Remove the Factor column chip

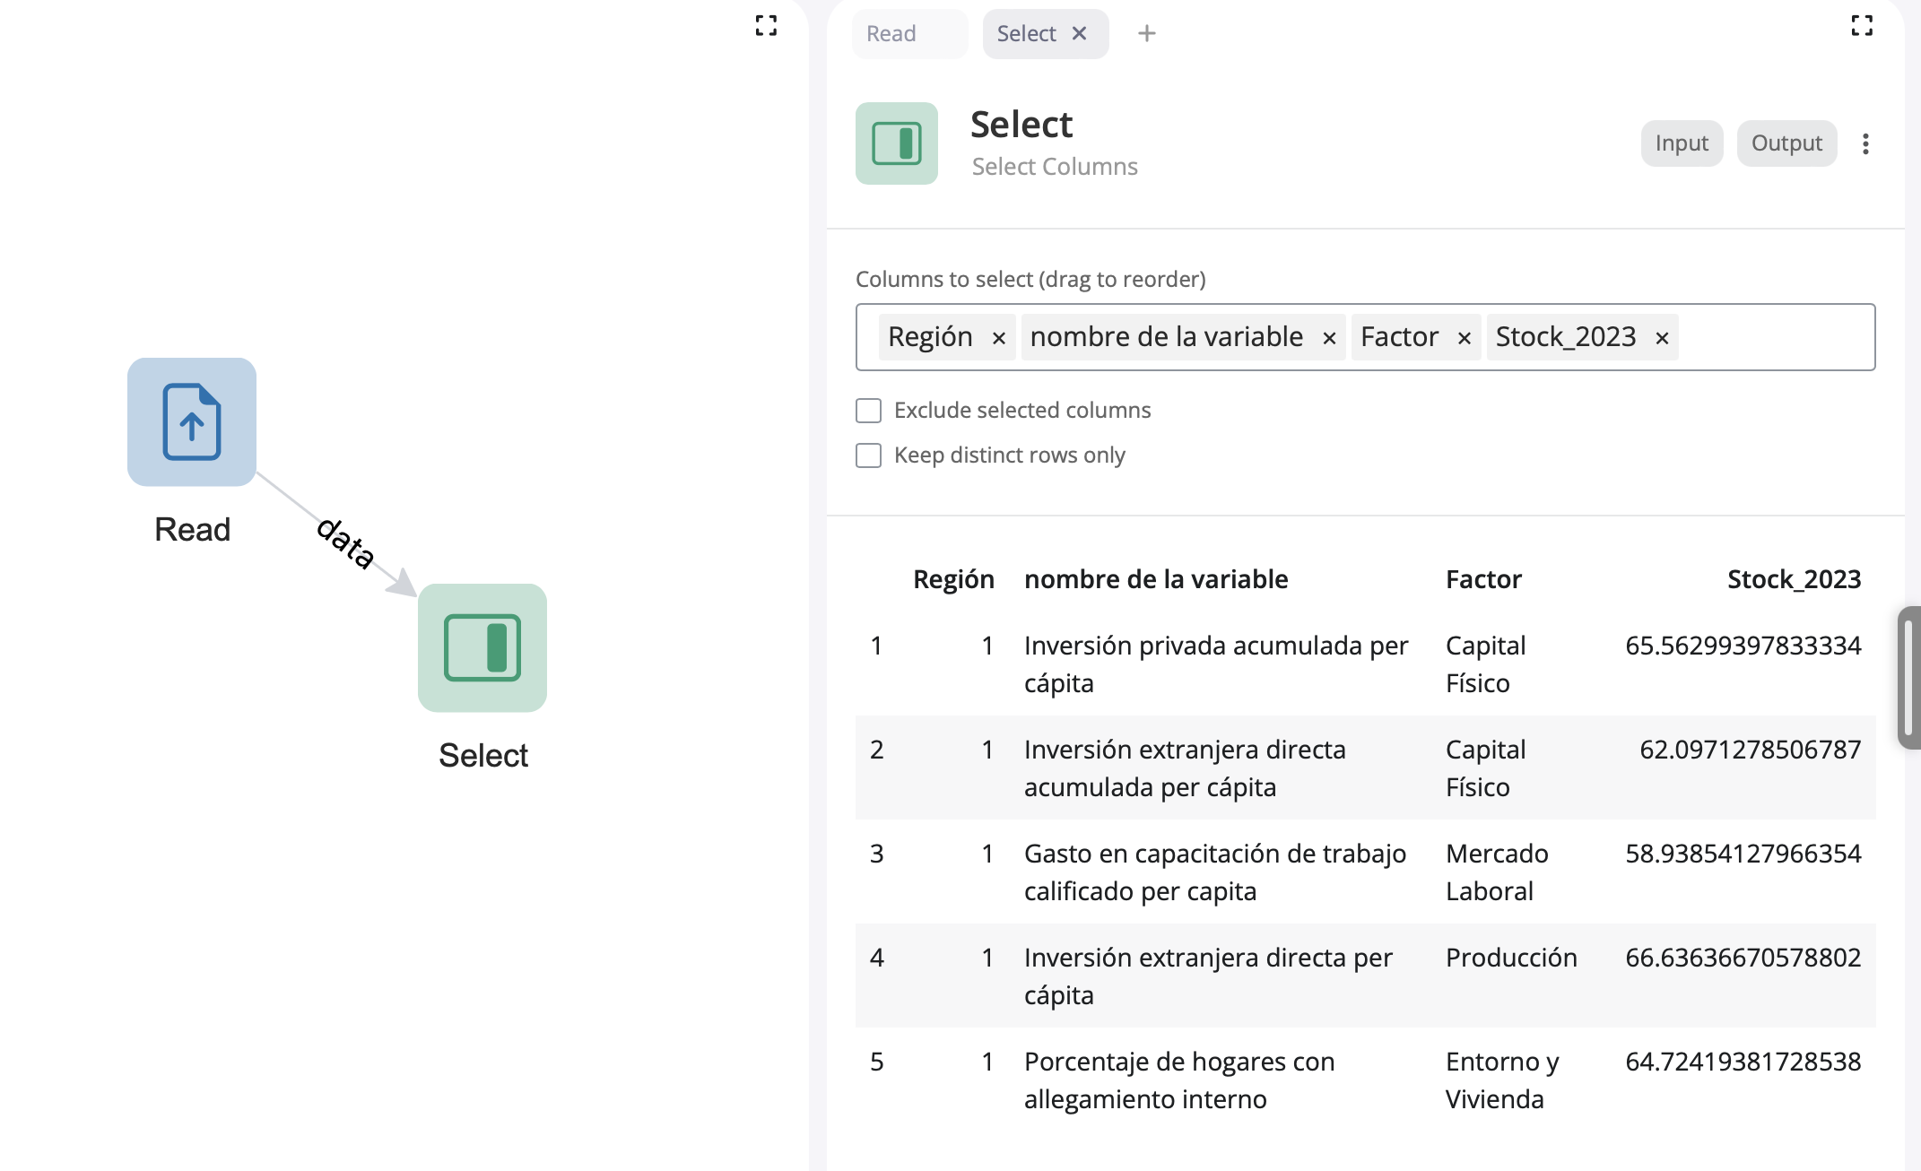coord(1464,338)
